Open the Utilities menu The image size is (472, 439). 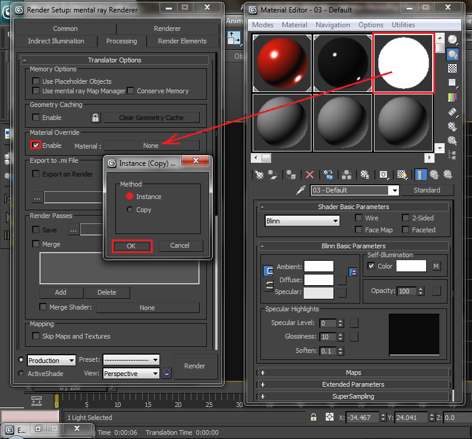click(x=403, y=25)
